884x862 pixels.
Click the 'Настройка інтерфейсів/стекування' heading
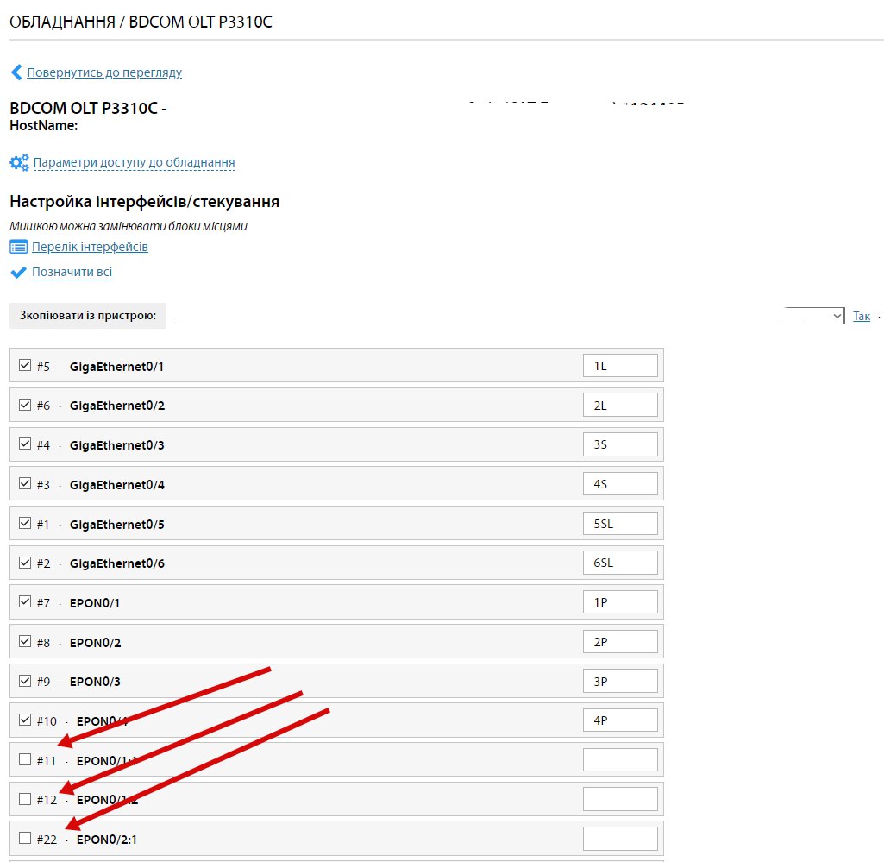(144, 201)
